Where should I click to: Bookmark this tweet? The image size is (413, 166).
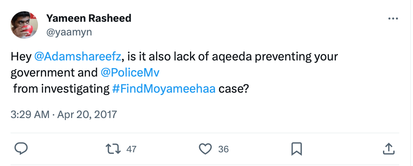pos(297,149)
